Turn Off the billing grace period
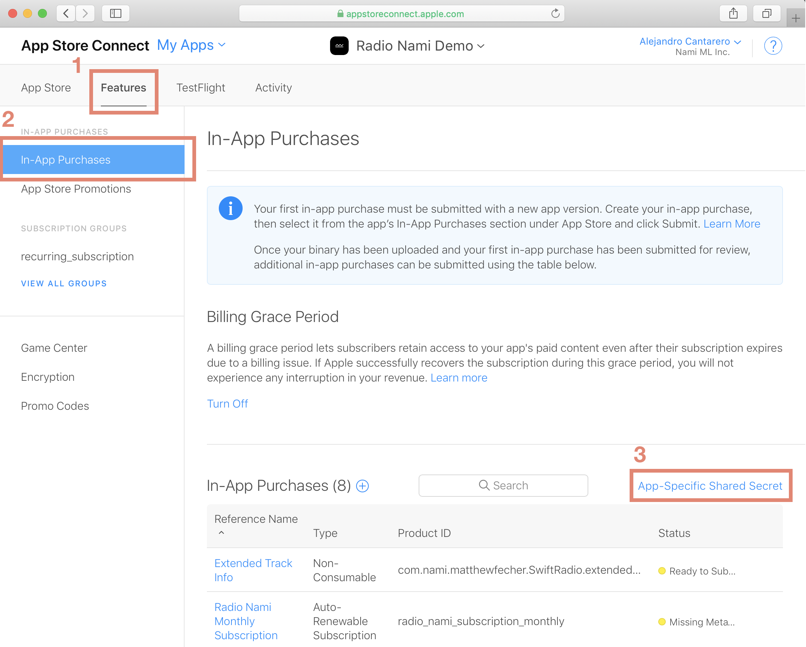806x647 pixels. click(227, 404)
